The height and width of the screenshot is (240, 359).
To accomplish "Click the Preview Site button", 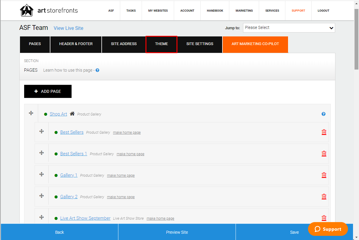I will coord(177,232).
